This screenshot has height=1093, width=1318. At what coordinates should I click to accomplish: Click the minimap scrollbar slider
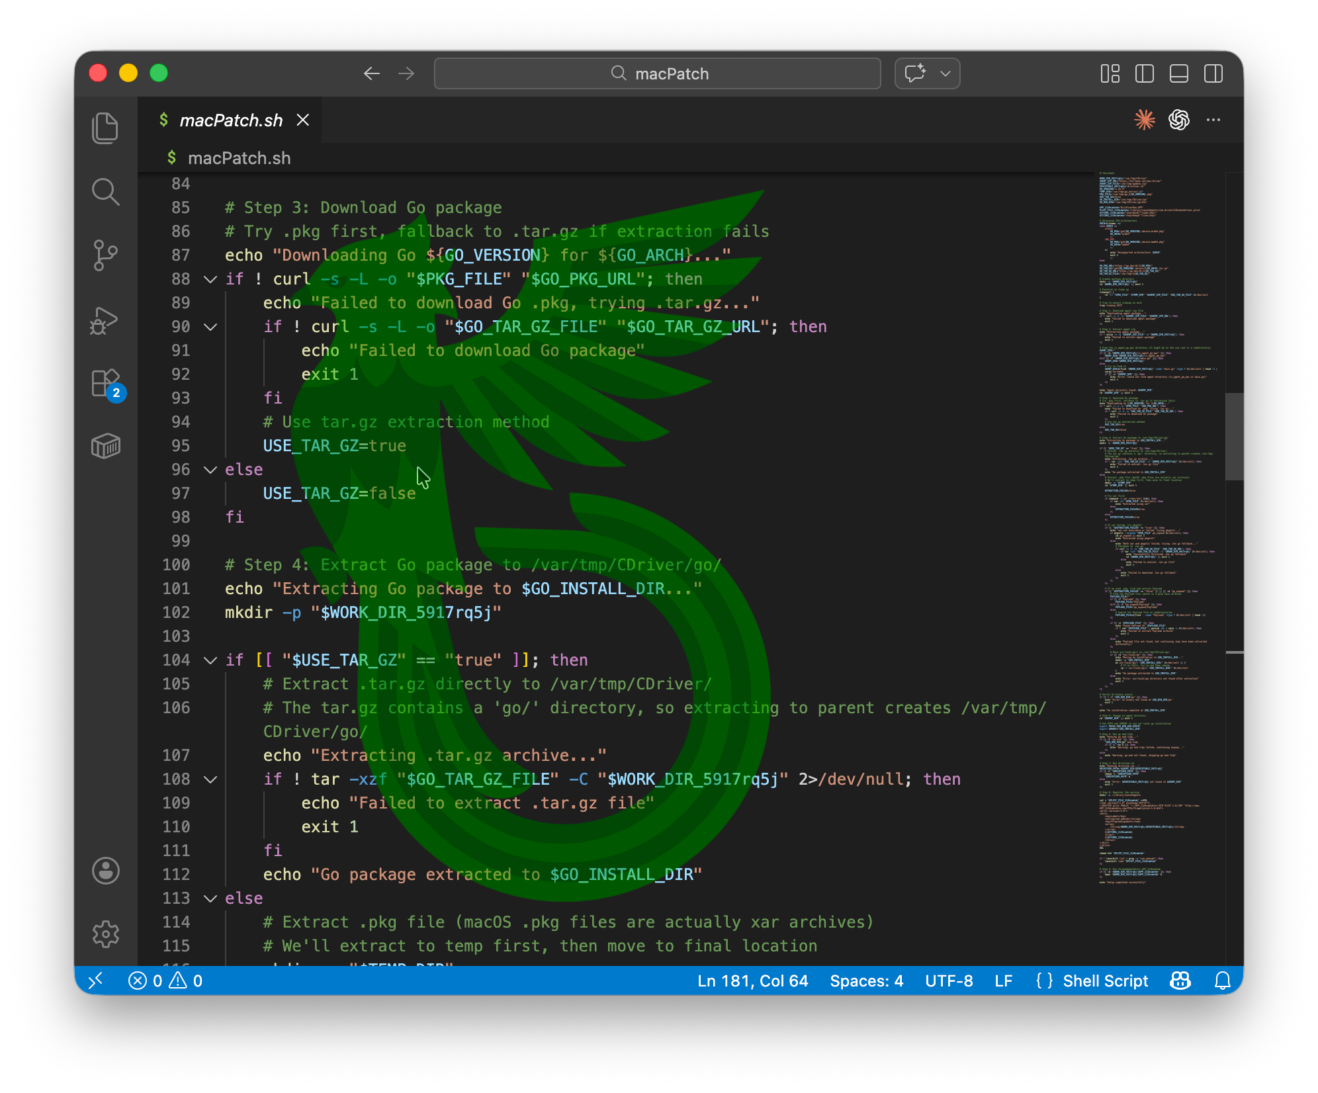(1234, 437)
